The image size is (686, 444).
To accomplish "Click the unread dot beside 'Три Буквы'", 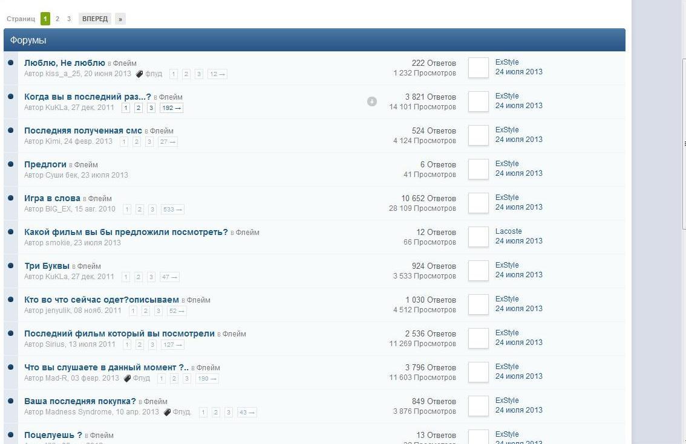I will point(11,265).
